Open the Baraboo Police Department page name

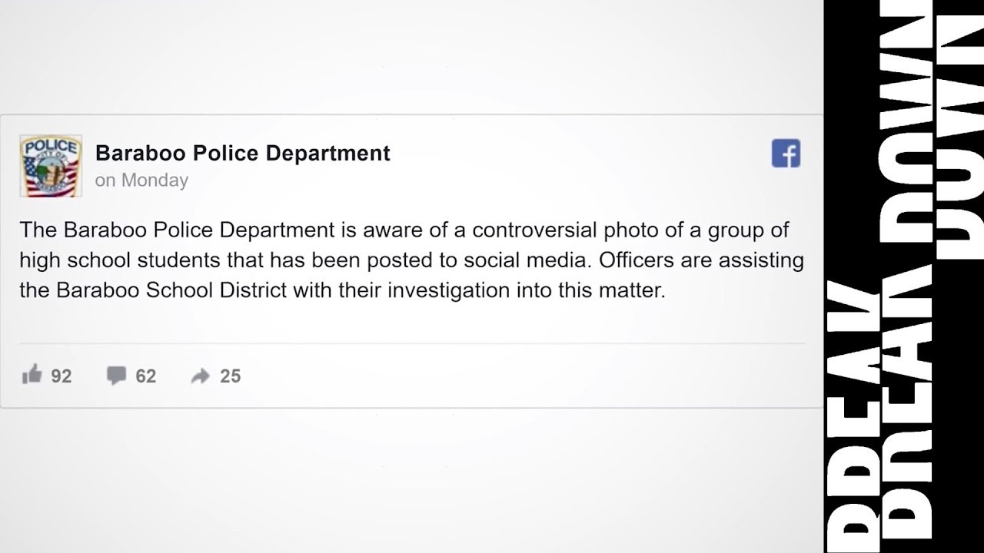coord(243,153)
